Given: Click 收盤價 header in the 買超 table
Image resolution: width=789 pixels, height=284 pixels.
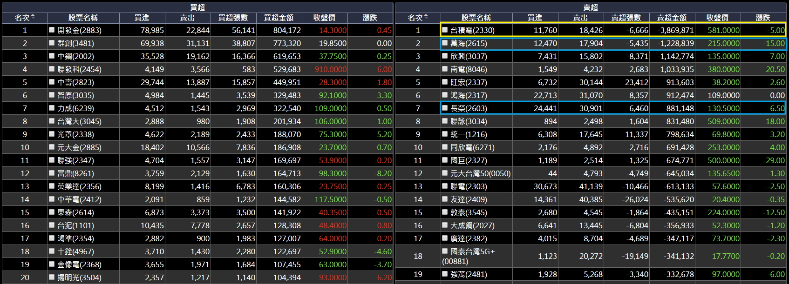Looking at the screenshot, I should [324, 18].
